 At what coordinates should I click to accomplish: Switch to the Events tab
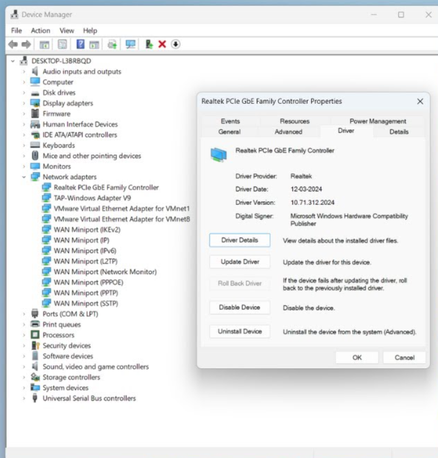pos(230,121)
